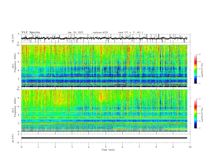This screenshot has height=165, width=214.
Task: Click the "start UT = 5 :40: 1" text
Action: coord(131,32)
